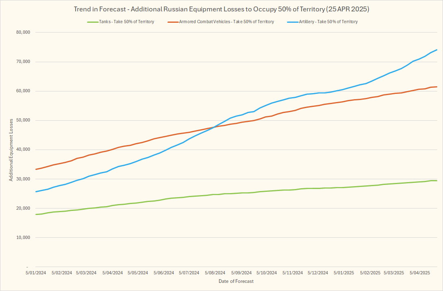Click the Tanks legend entry label

coord(126,22)
